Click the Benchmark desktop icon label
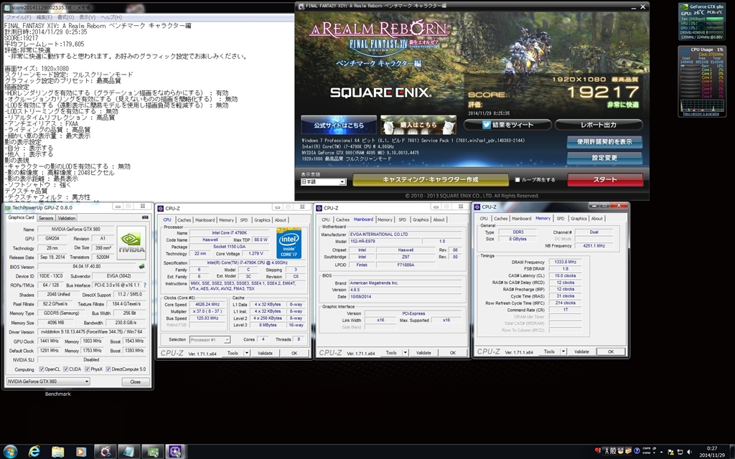735x459 pixels. tap(57, 394)
